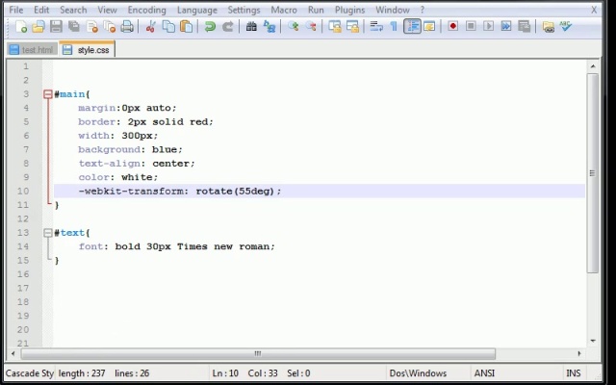Close all documents via the toolbar icon
This screenshot has height=385, width=616.
(110, 26)
